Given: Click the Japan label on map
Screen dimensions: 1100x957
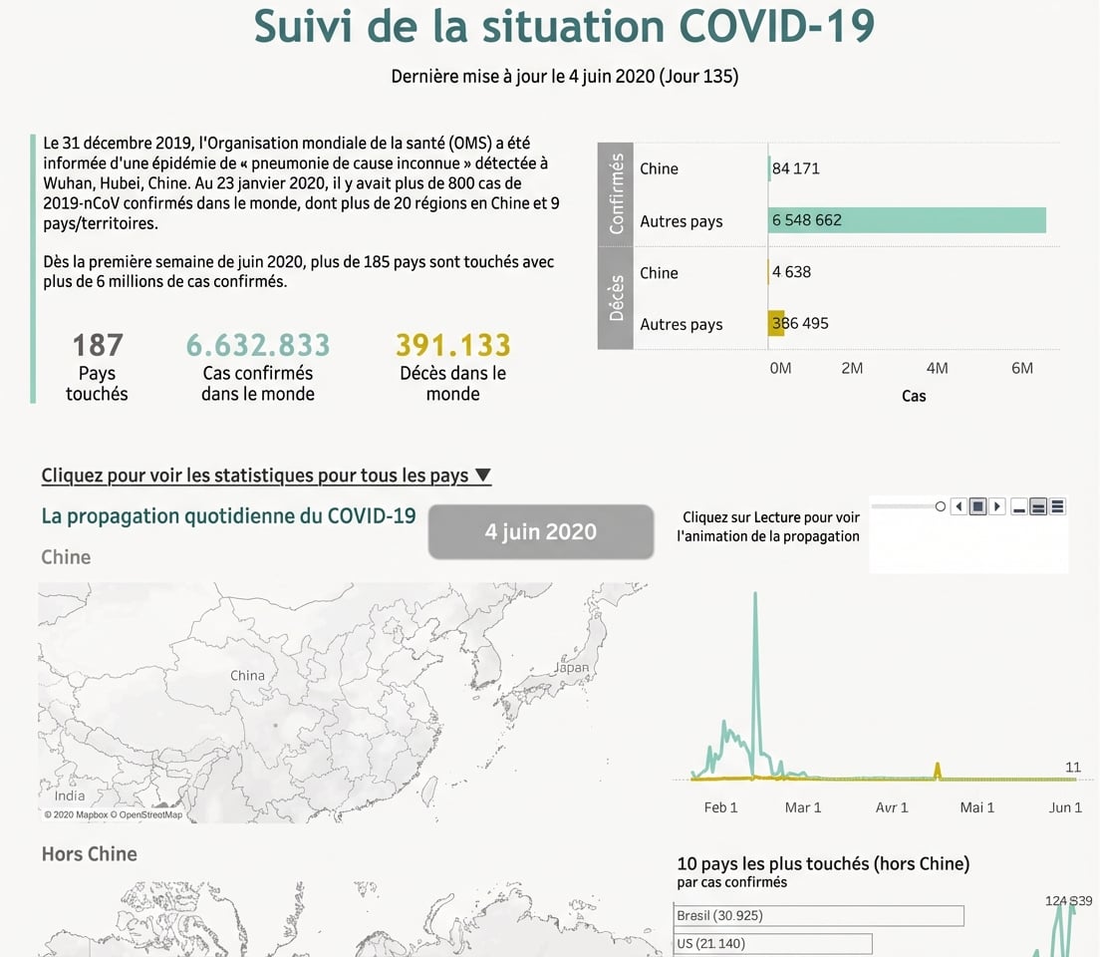Looking at the screenshot, I should (x=573, y=668).
